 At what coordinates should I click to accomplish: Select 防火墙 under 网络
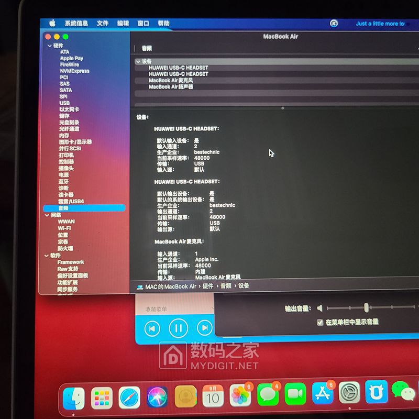(65, 248)
